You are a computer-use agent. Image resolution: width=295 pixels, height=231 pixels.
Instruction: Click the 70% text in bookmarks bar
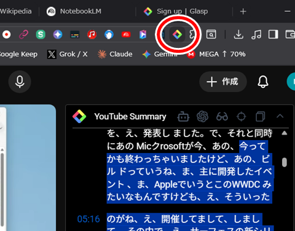pos(238,54)
